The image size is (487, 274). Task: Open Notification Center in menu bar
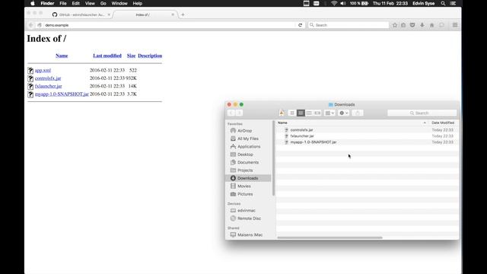(454, 3)
